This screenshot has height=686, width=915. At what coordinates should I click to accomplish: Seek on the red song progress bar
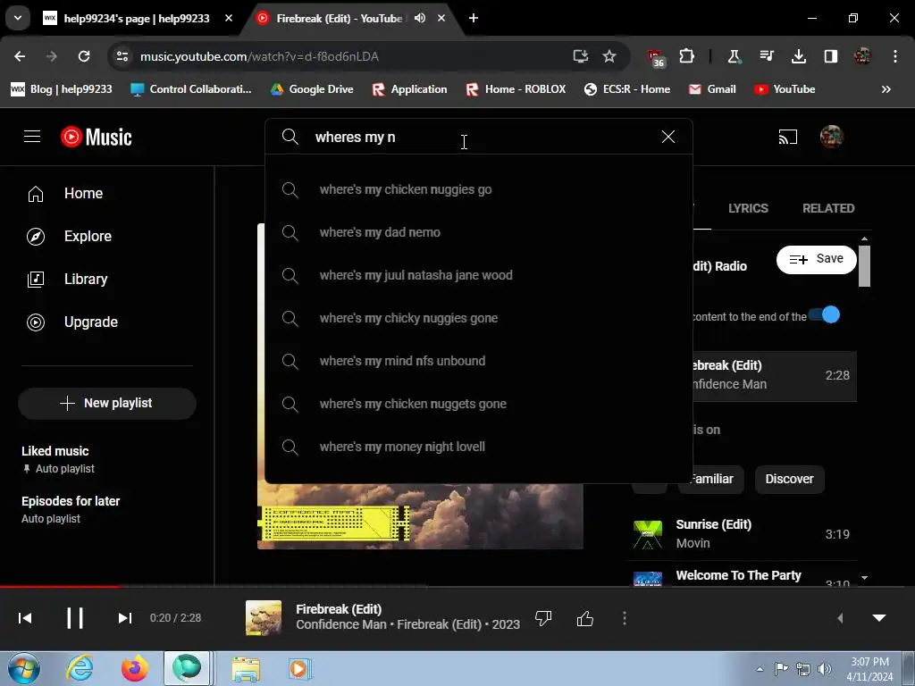click(60, 586)
